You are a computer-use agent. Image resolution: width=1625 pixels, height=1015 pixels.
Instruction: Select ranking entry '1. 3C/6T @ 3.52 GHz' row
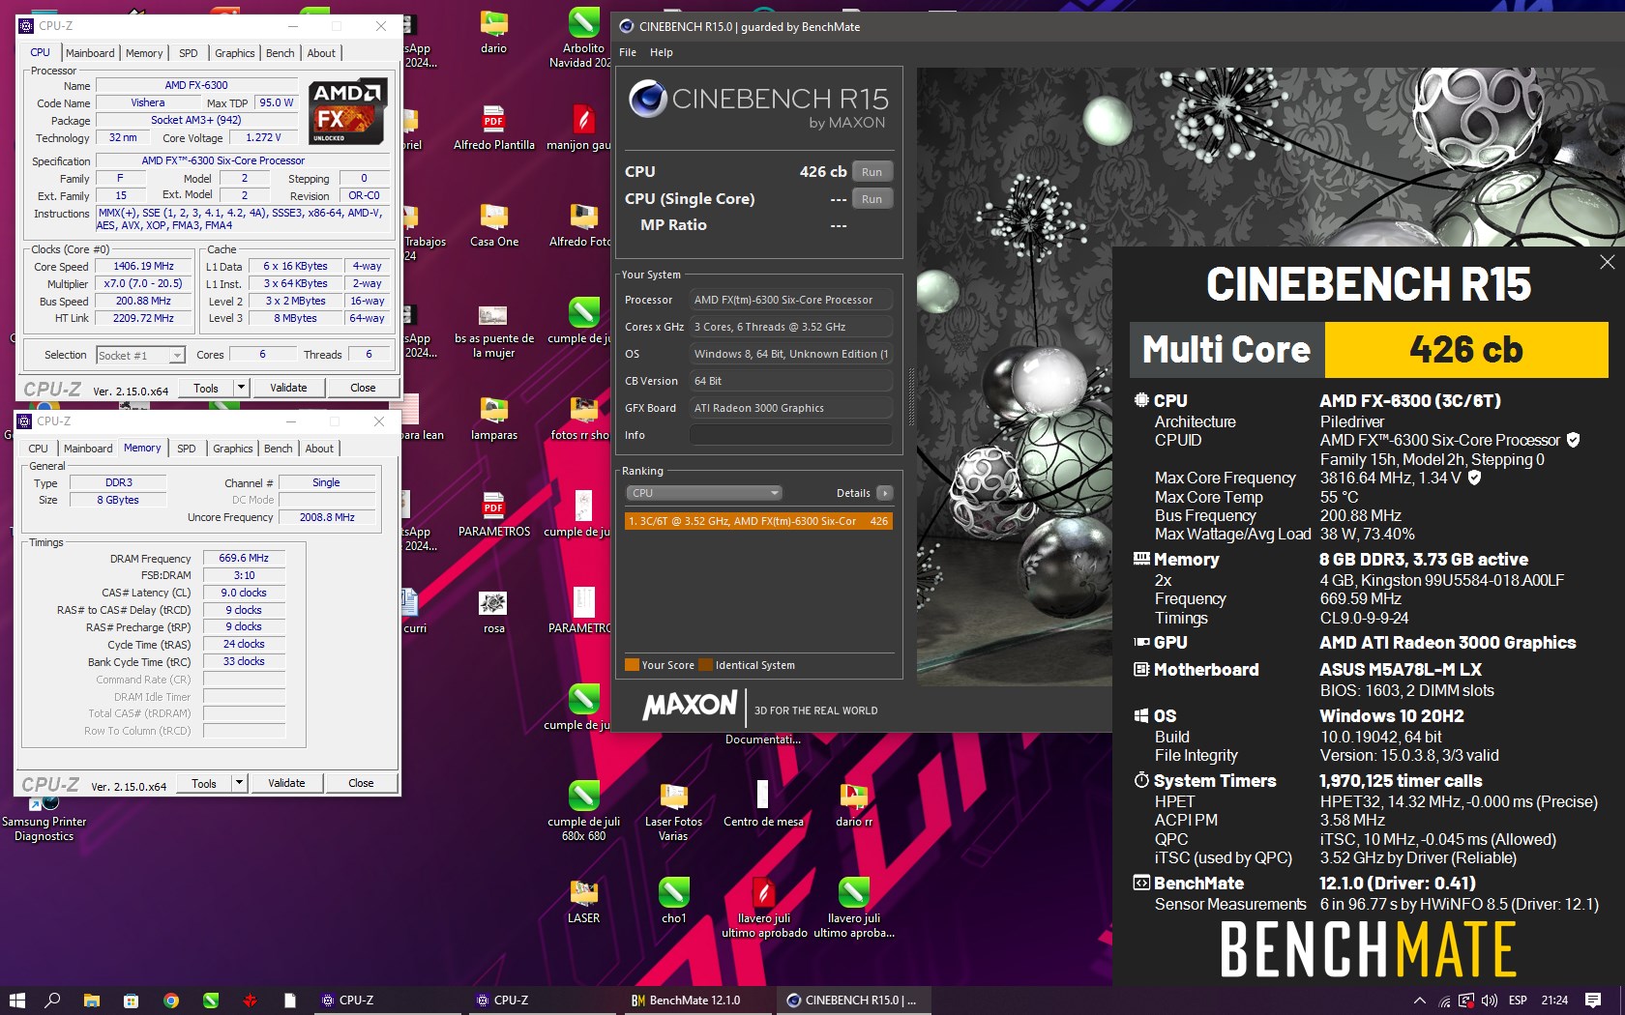tap(758, 521)
